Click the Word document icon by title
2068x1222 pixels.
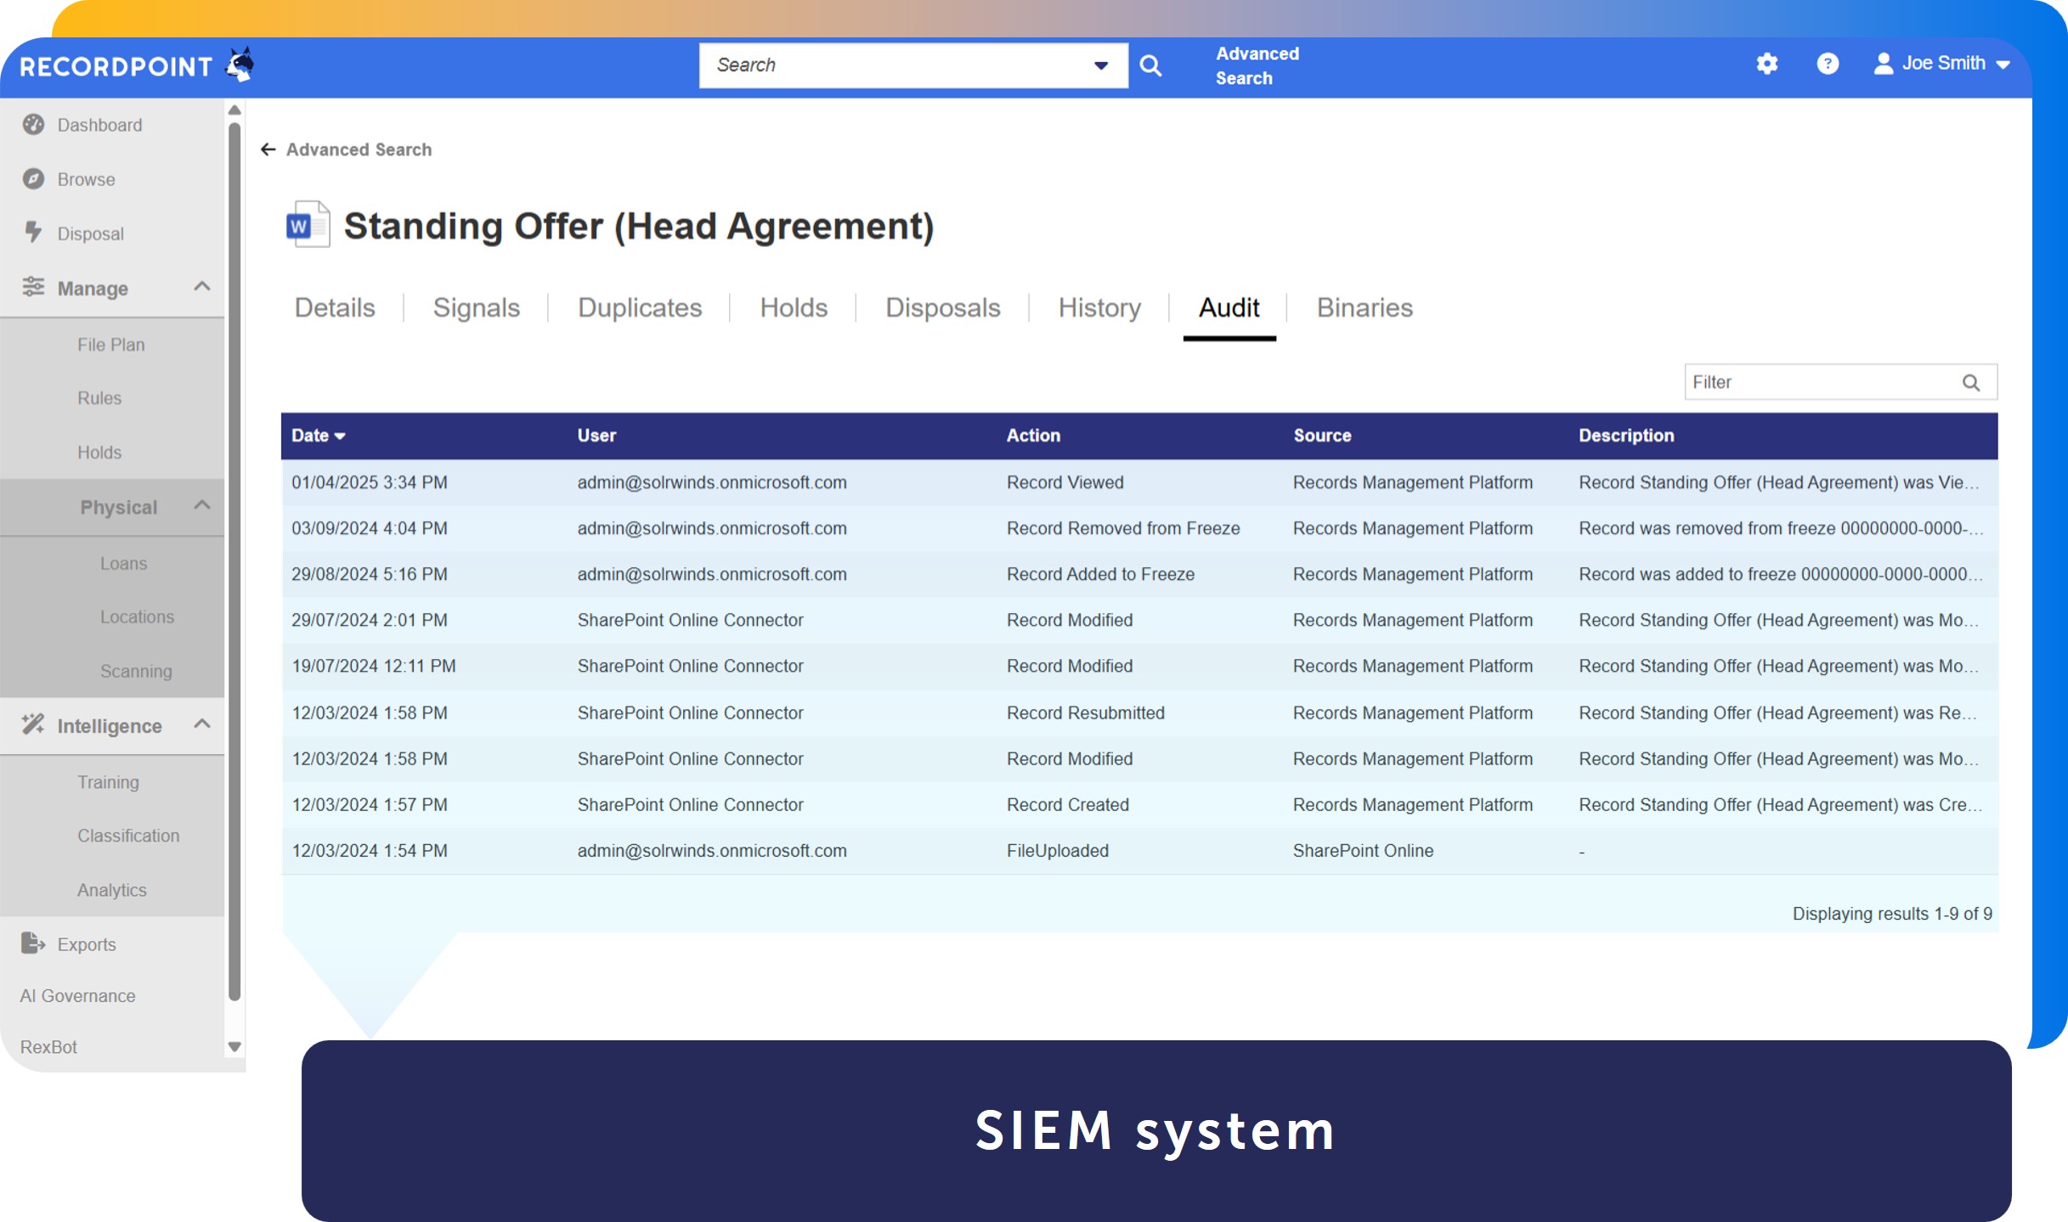(x=308, y=224)
